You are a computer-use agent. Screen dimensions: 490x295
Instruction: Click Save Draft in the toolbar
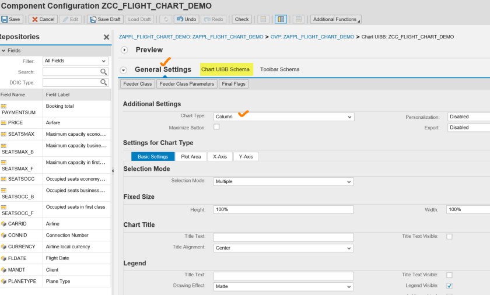[106, 19]
